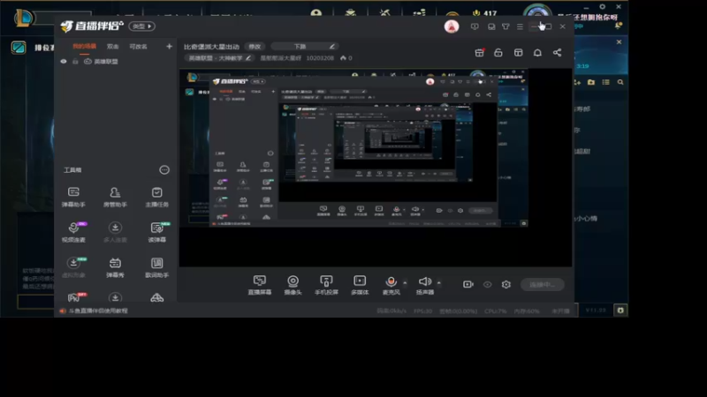The height and width of the screenshot is (397, 707).
Task: Click the 修改 edit title button
Action: 255,47
